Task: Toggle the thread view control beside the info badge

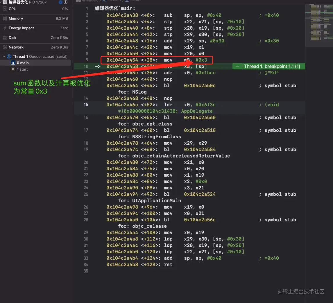Action: [x=65, y=2]
